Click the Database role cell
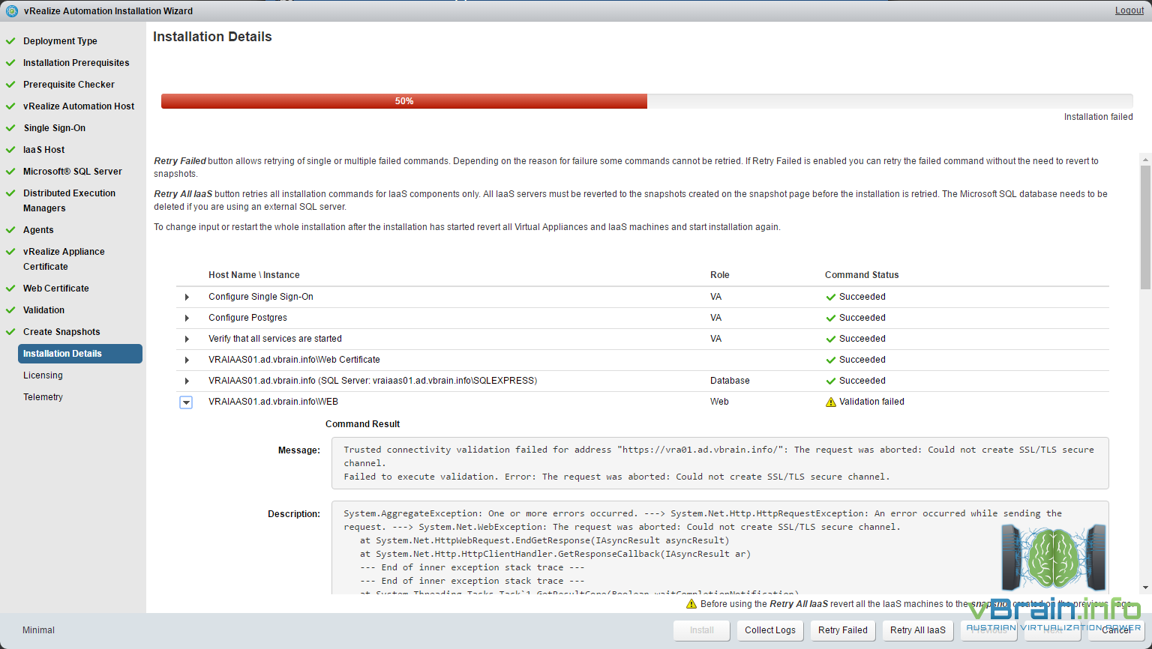 [x=730, y=381]
